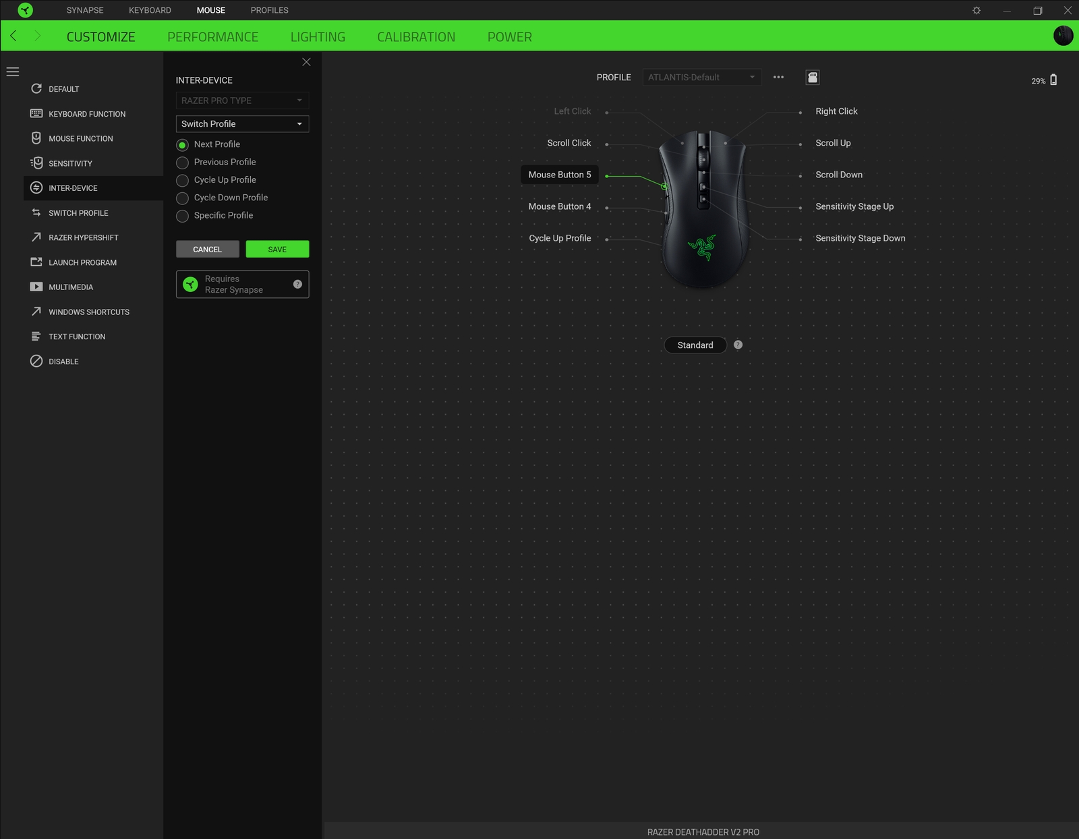Viewport: 1079px width, 839px height.
Task: Open the Mouse top menu tab
Action: 211,10
